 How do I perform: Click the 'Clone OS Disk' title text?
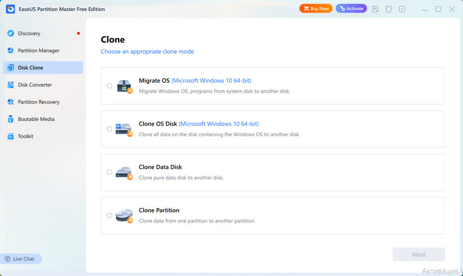pyautogui.click(x=158, y=124)
